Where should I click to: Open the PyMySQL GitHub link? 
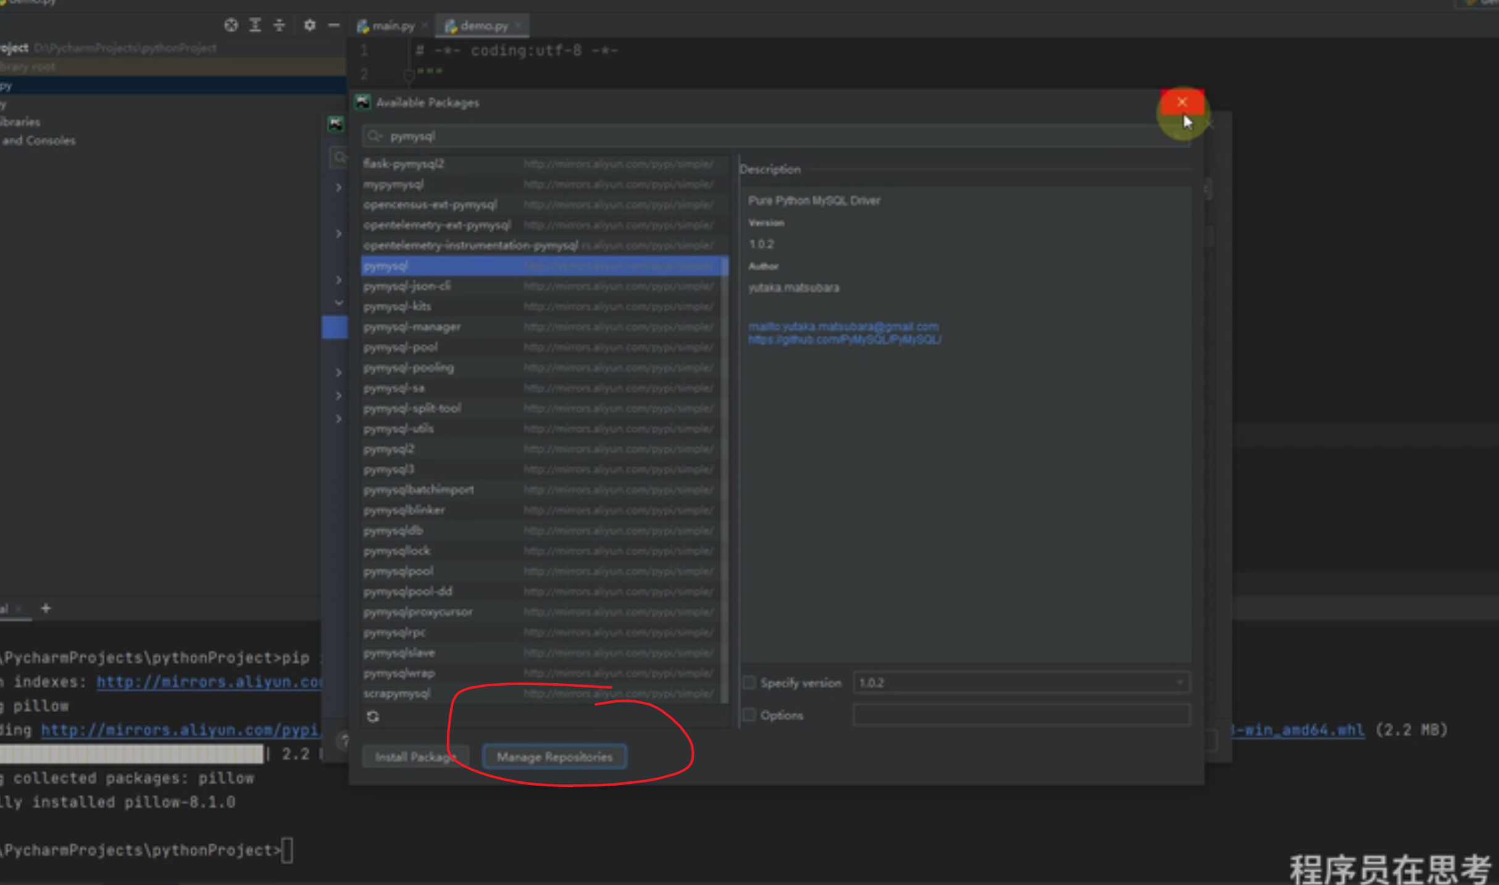coord(845,339)
